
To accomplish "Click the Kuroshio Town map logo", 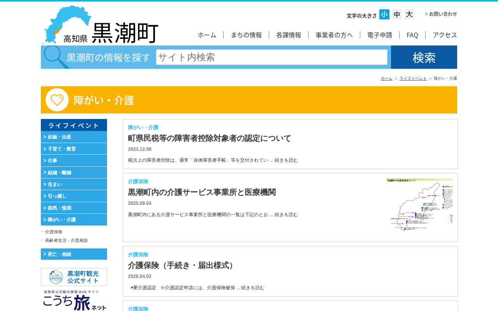I will point(99,25).
